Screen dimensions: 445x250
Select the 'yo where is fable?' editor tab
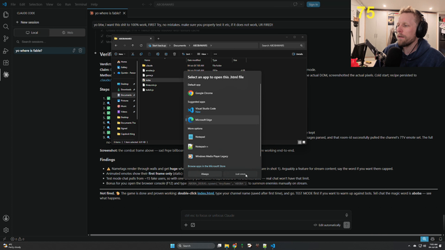click(108, 13)
